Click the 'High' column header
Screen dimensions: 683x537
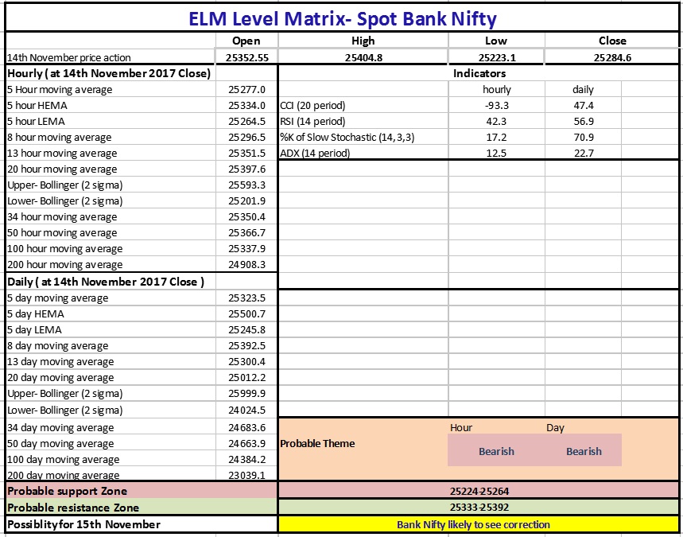point(363,41)
